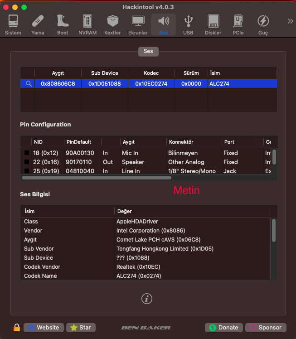Screen dimensions: 296x339
Task: Click the Ben Baker logo
Action: point(146,328)
